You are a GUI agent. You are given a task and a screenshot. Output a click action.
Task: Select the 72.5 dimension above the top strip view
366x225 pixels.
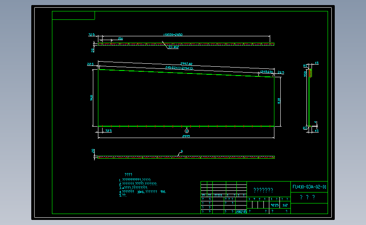point(92,35)
